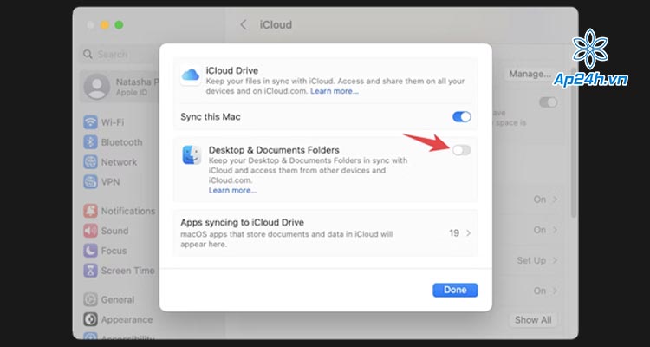
Task: Expand the Apps syncing to iCloud Drive chevron
Action: coord(468,233)
